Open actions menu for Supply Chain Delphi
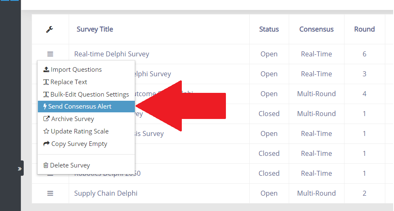394x211 pixels. tap(50, 193)
